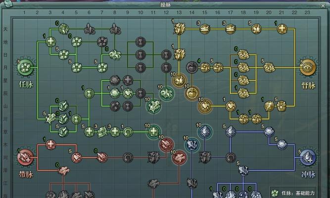Click the blue level-5 node under column 20
Image resolution: width=330 pixels, height=198 pixels.
(269, 132)
